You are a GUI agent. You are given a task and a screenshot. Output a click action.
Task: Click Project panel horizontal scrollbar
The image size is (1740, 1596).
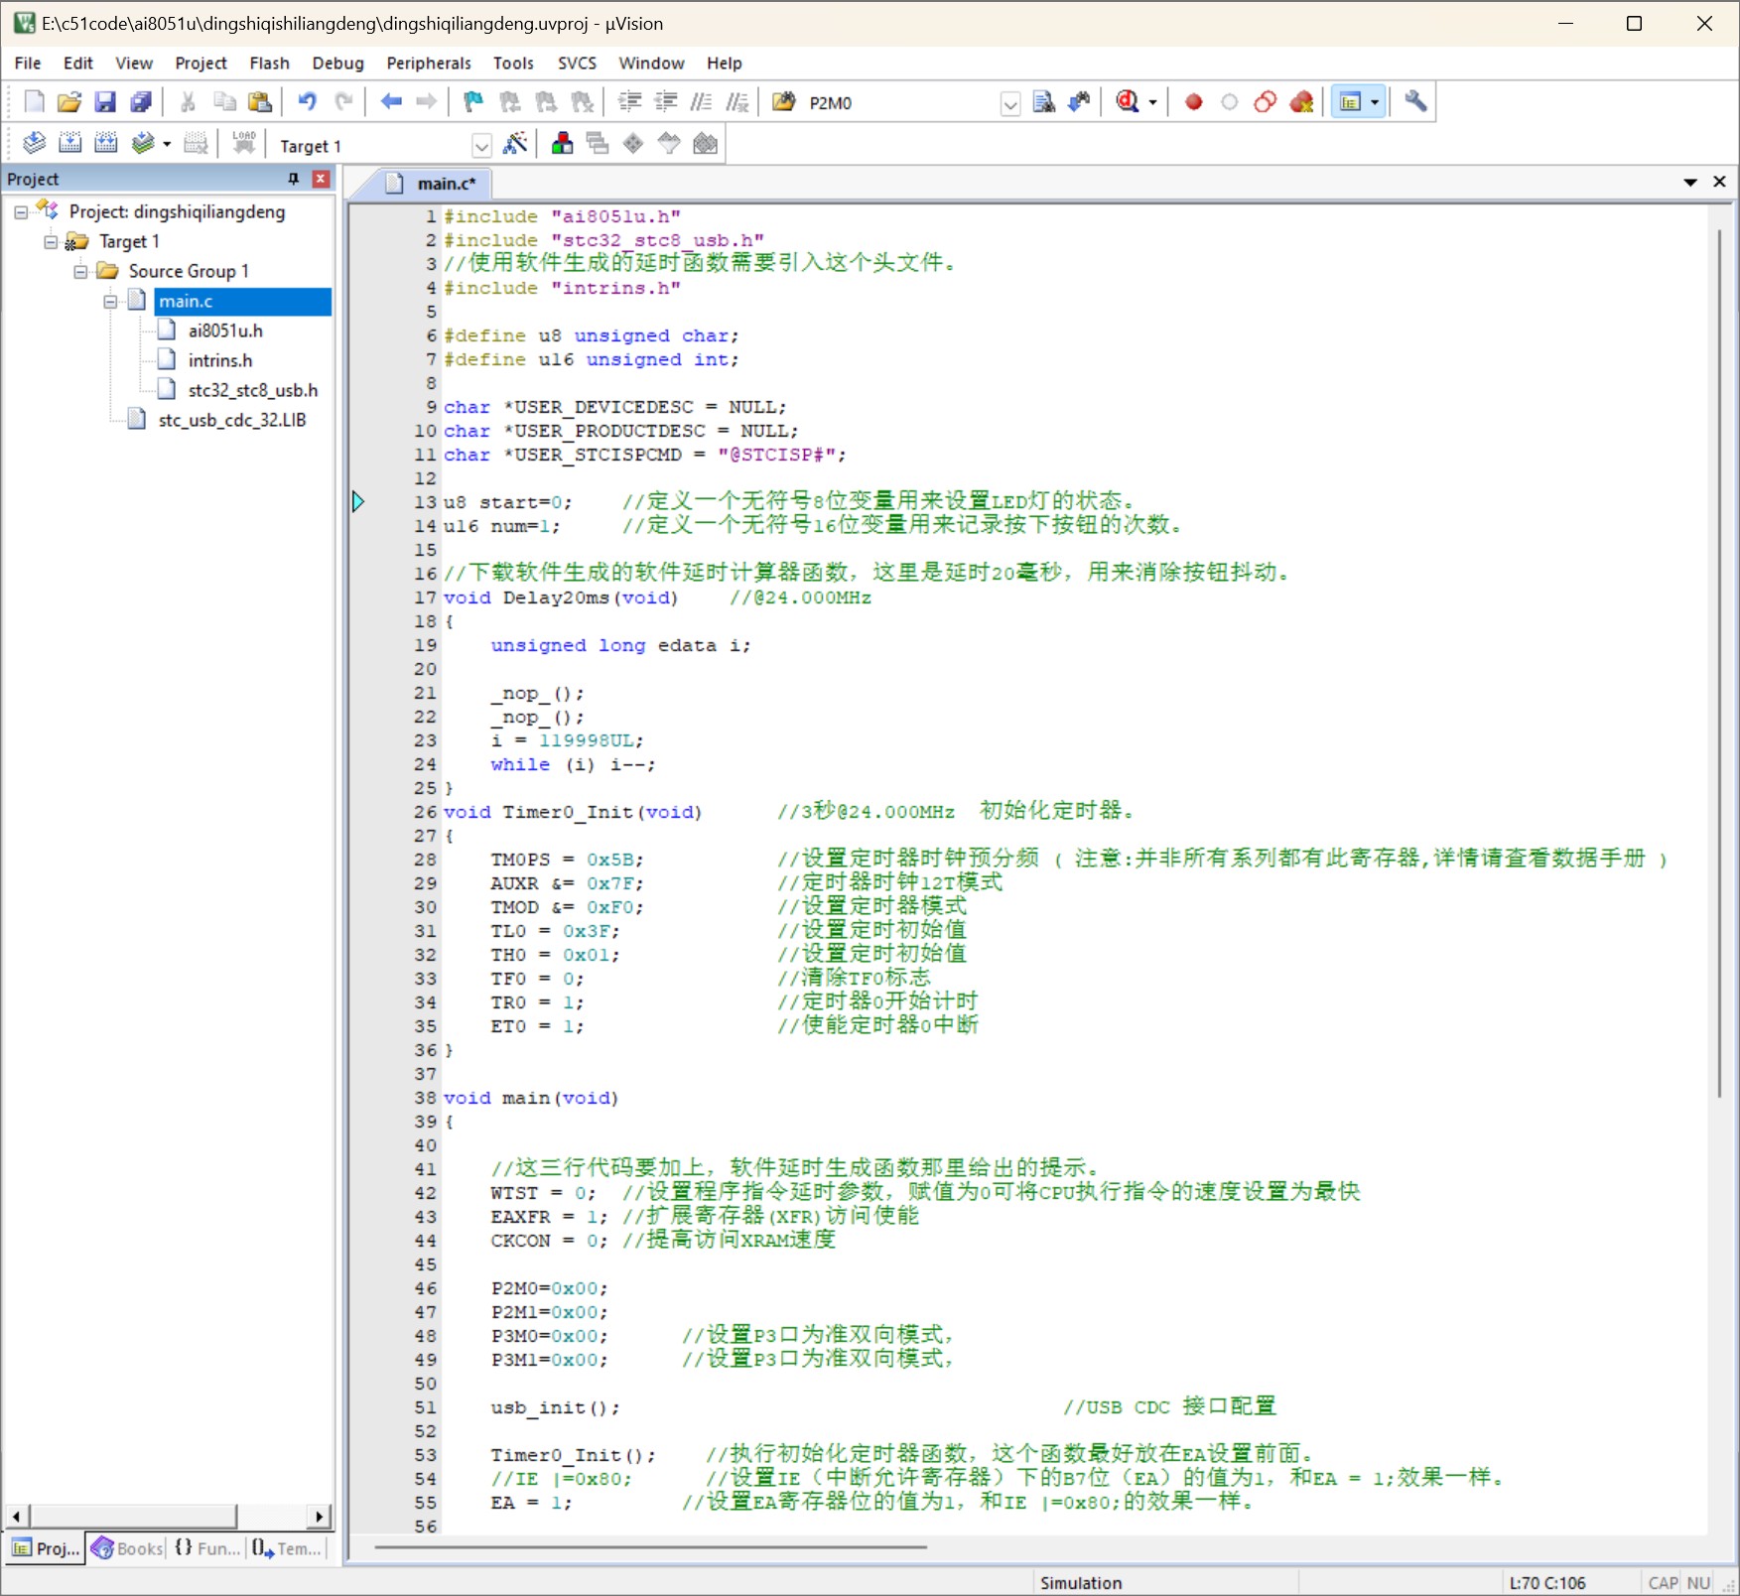coord(168,1516)
